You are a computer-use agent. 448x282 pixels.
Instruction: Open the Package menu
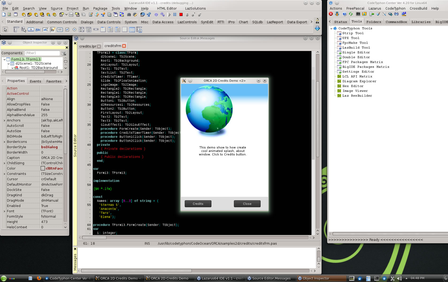100,9
